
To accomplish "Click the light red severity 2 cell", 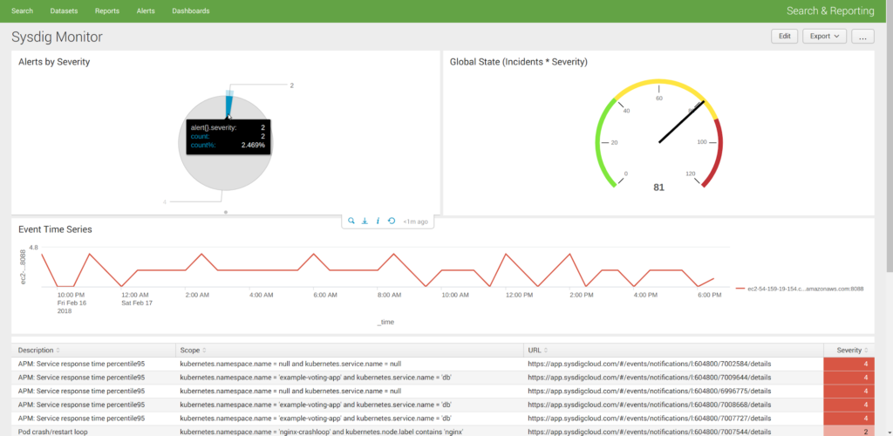I will [849, 432].
